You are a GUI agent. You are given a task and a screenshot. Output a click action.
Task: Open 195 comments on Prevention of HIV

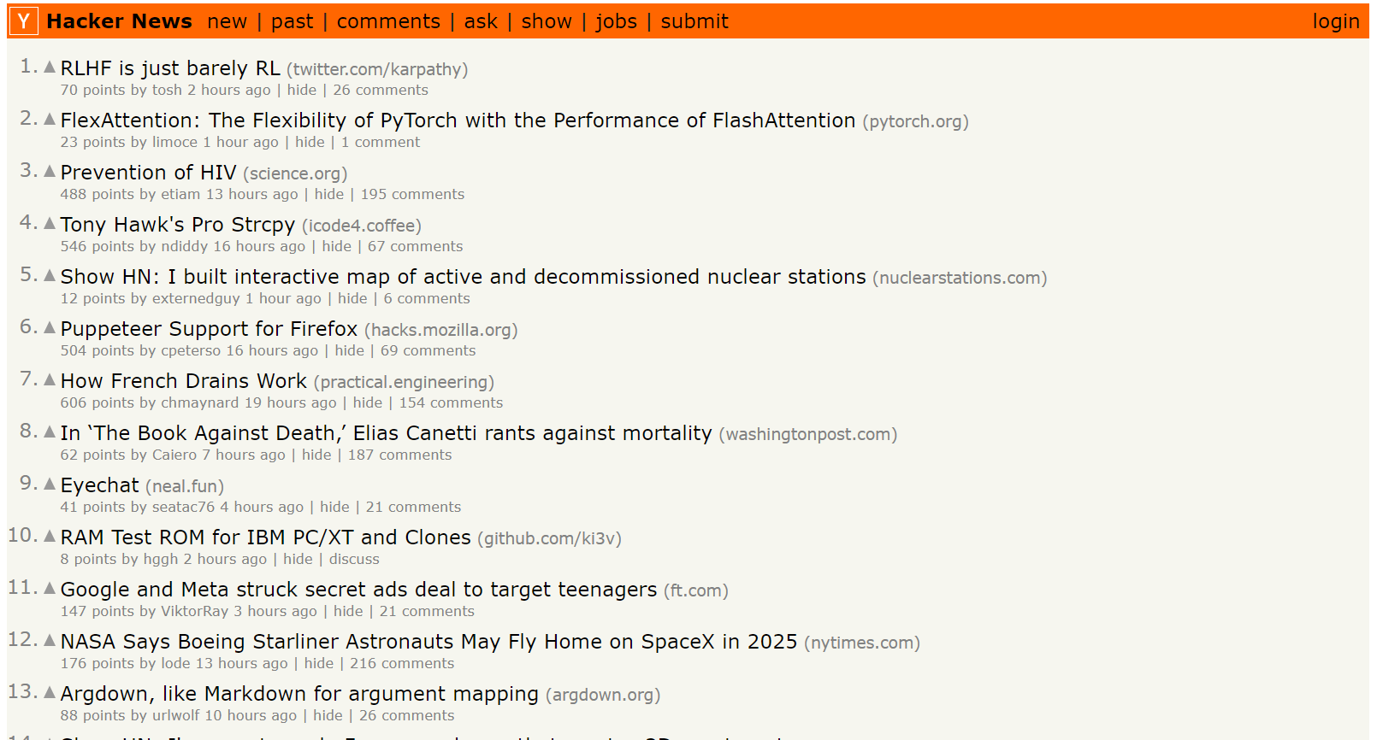pyautogui.click(x=412, y=194)
